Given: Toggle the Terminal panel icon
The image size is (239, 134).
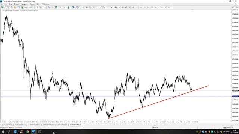Looking at the screenshot, I should point(18,7).
